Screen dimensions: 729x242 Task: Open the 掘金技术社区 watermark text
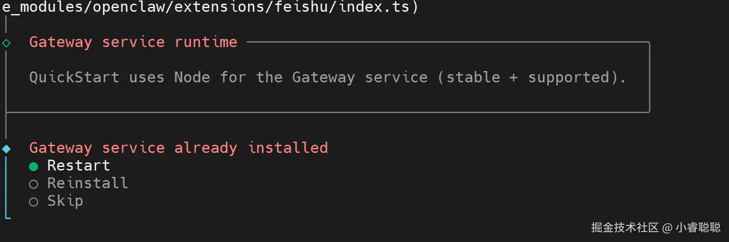point(625,228)
